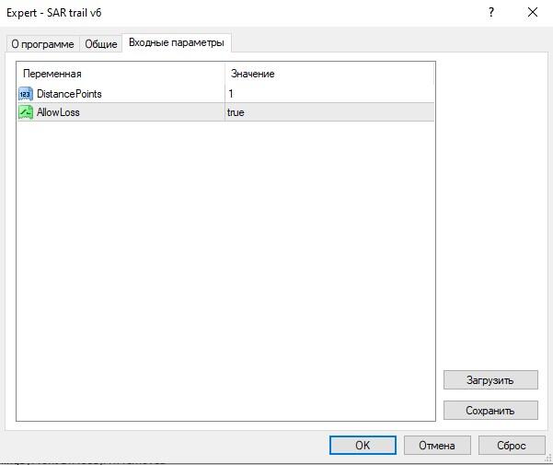Screen dimensions: 553x465
Task: Select the AllowLoss variable name
Action: click(x=58, y=112)
